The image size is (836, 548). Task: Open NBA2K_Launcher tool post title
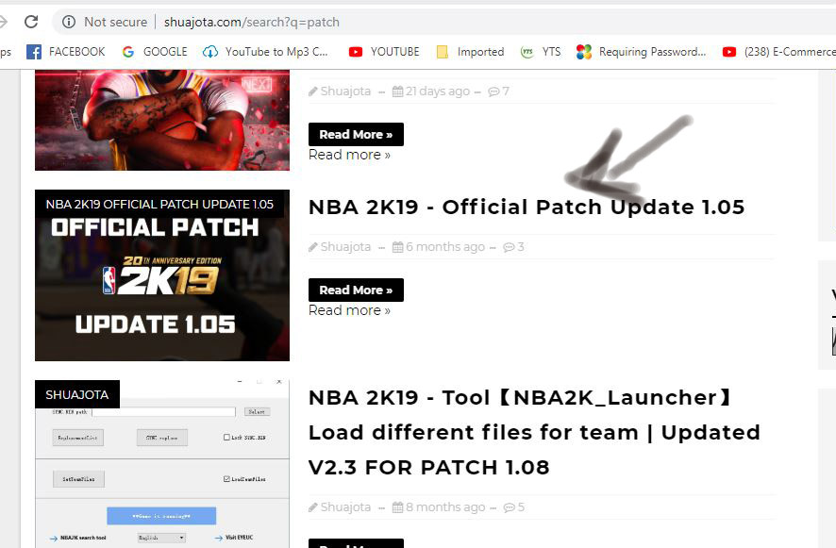click(534, 432)
